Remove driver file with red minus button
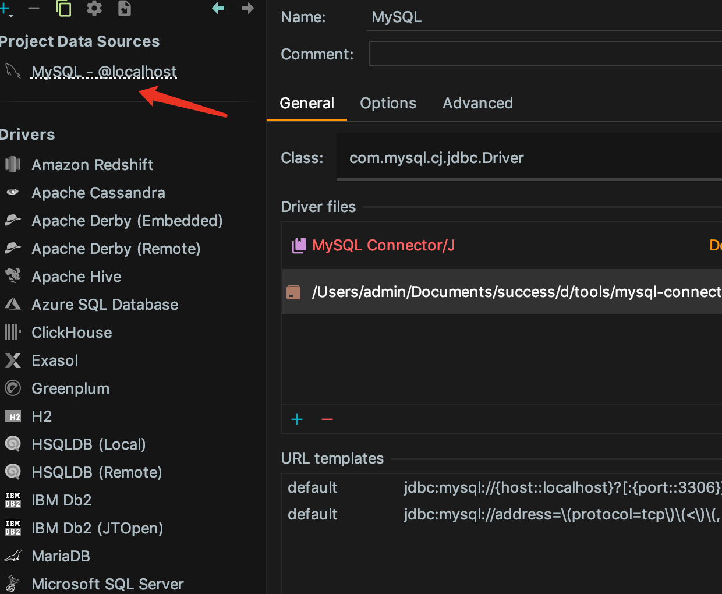 pyautogui.click(x=327, y=419)
